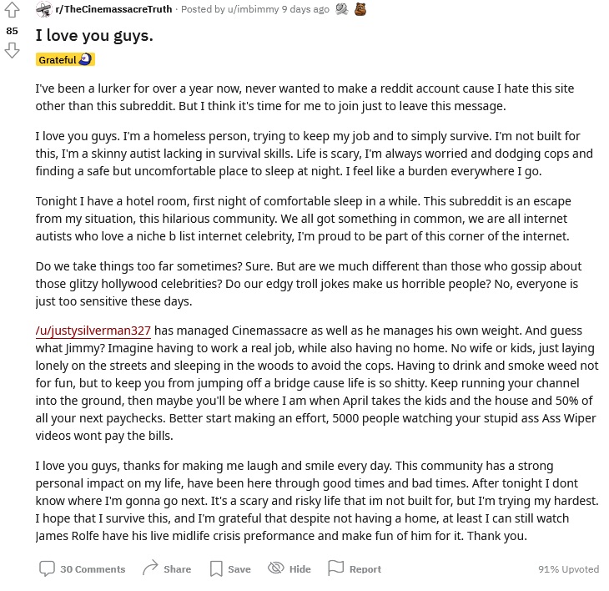
Task: Open the r/TheCinemassacreTruth subreddit link
Action: 113,9
